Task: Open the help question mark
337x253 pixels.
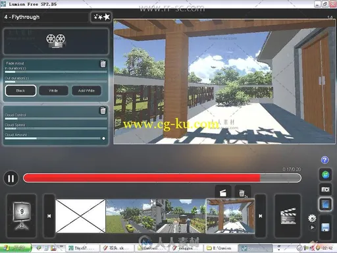Action: click(x=324, y=160)
